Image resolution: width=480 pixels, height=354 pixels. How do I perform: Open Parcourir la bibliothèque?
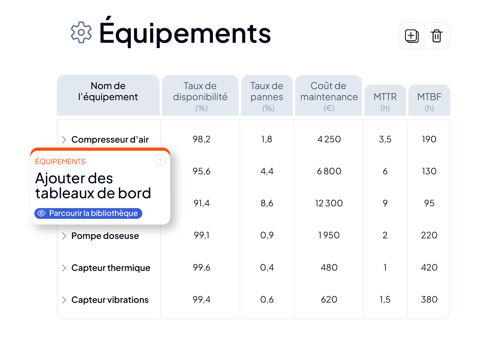point(88,213)
